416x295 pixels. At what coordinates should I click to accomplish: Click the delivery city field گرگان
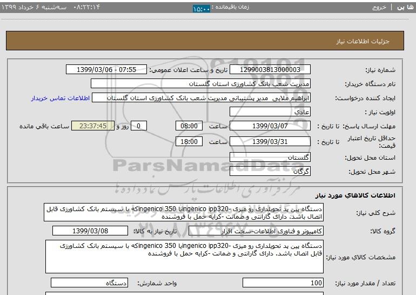270,171
